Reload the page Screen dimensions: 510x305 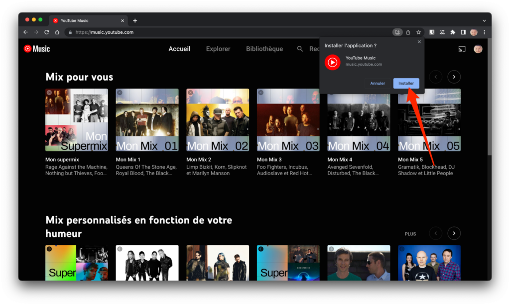pos(46,32)
